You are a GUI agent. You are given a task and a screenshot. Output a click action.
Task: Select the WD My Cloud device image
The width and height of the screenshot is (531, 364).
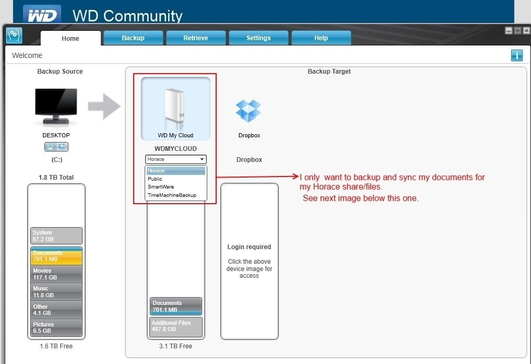[x=175, y=108]
